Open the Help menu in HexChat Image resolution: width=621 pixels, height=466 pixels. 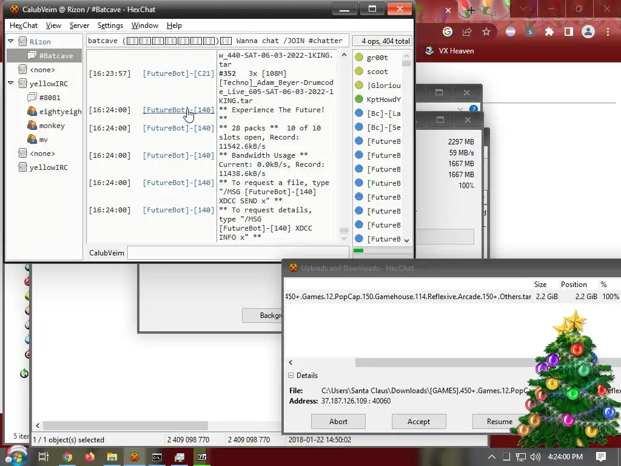click(x=174, y=25)
